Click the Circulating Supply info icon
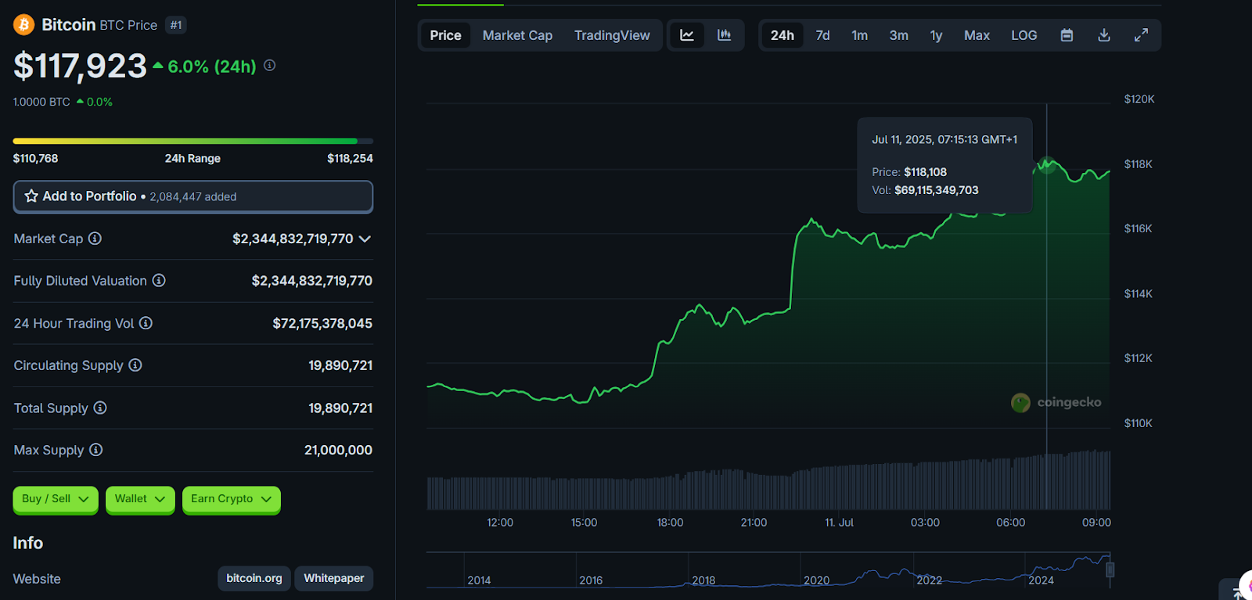Viewport: 1252px width, 600px height. pyautogui.click(x=135, y=365)
